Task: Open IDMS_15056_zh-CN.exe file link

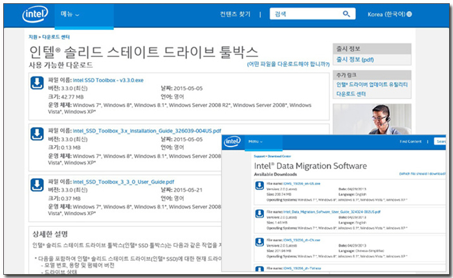Action: pyautogui.click(x=302, y=240)
